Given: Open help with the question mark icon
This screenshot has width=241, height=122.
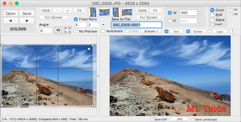Looking at the screenshot, I should pyautogui.click(x=232, y=31).
